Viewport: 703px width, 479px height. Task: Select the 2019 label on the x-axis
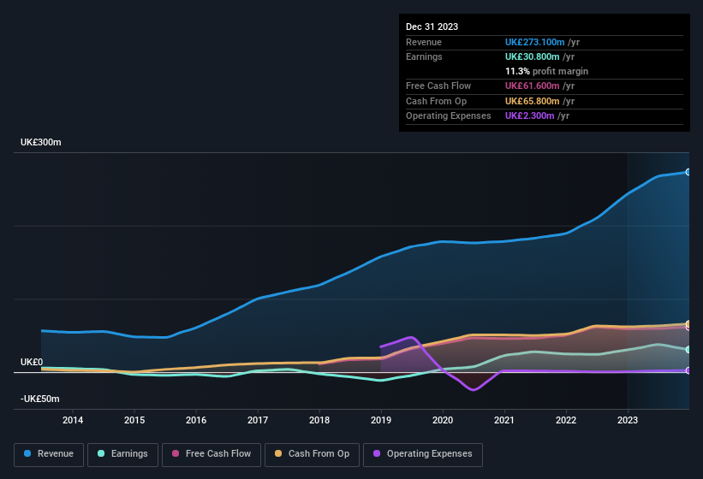(381, 420)
